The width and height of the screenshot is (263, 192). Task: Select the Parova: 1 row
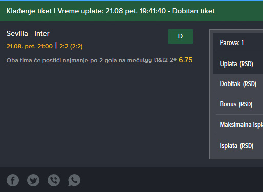click(x=238, y=43)
